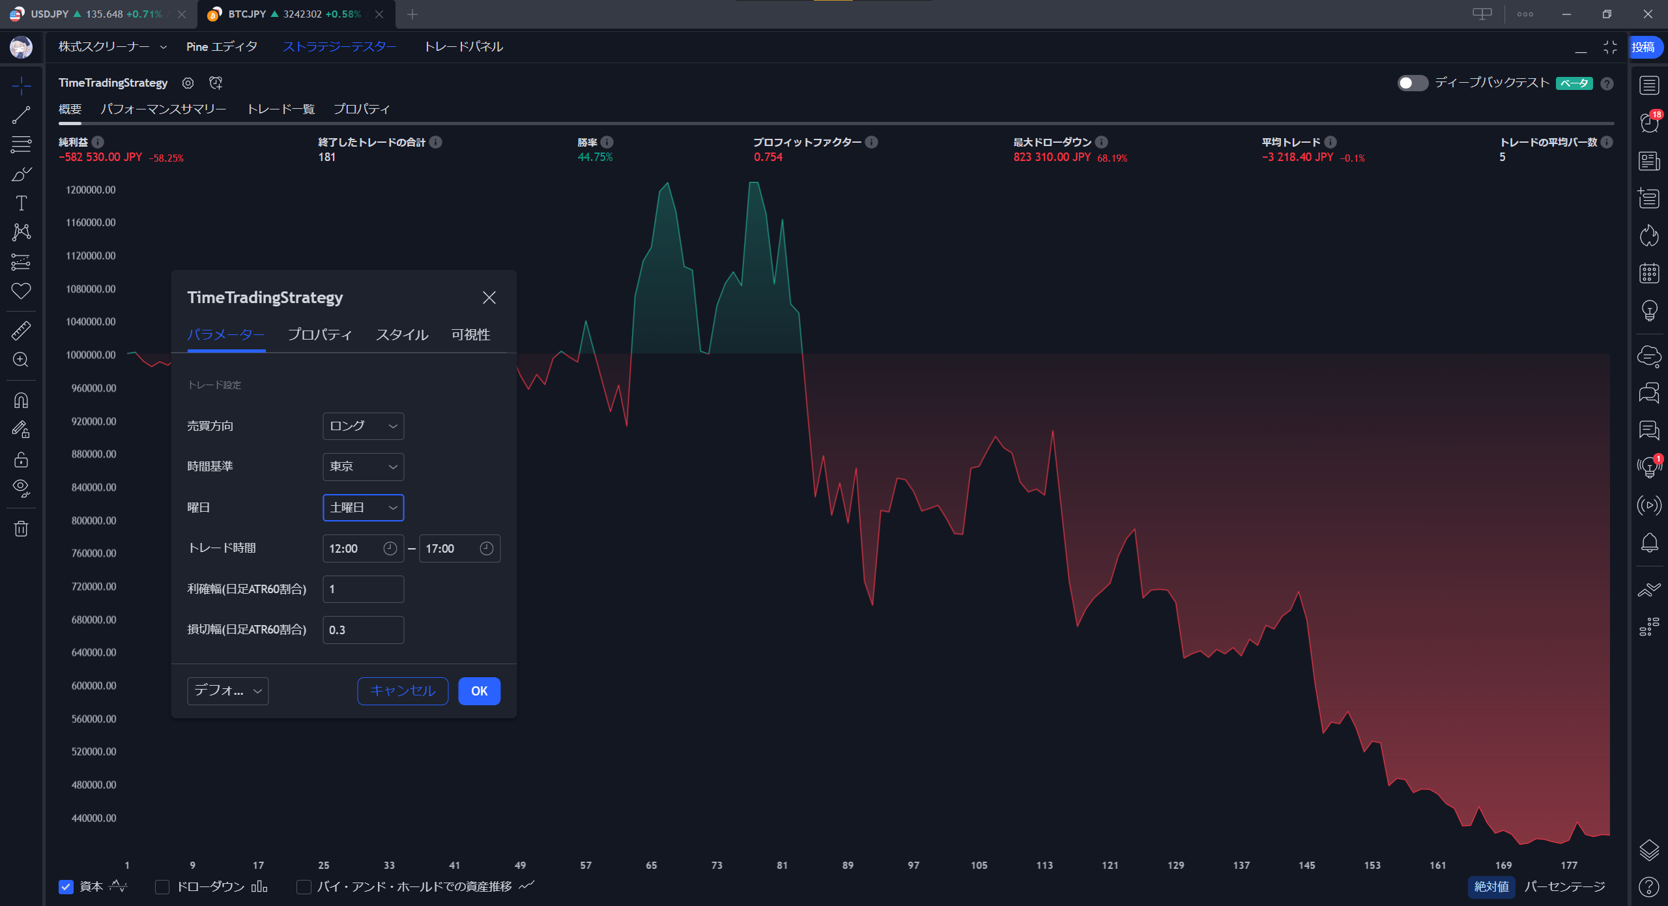
Task: Expand the 曜日 dropdown showing 土曜日
Action: click(363, 508)
